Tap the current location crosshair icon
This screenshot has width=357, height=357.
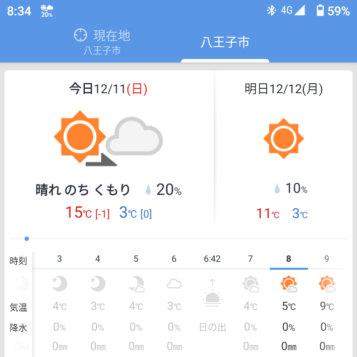pos(80,35)
